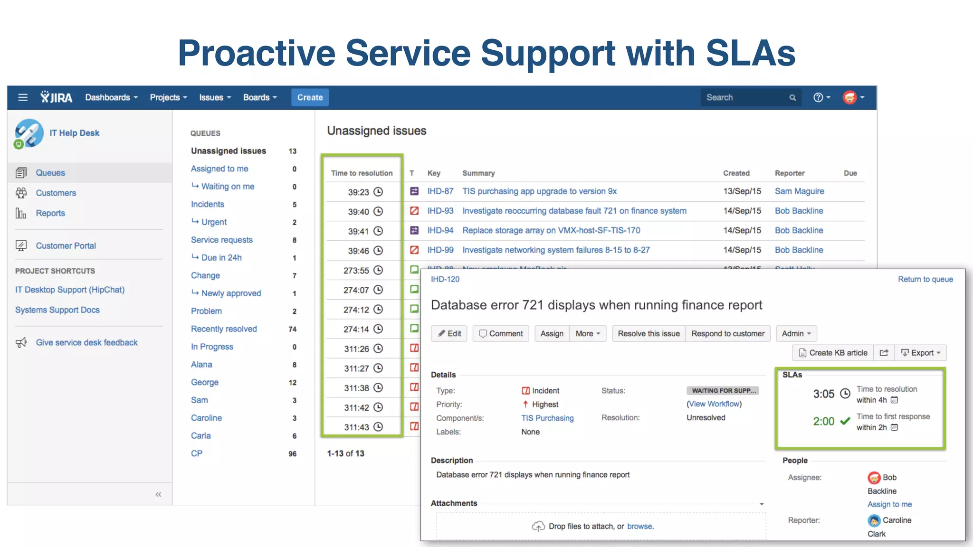
Task: Click the Assign to me link
Action: coord(889,504)
